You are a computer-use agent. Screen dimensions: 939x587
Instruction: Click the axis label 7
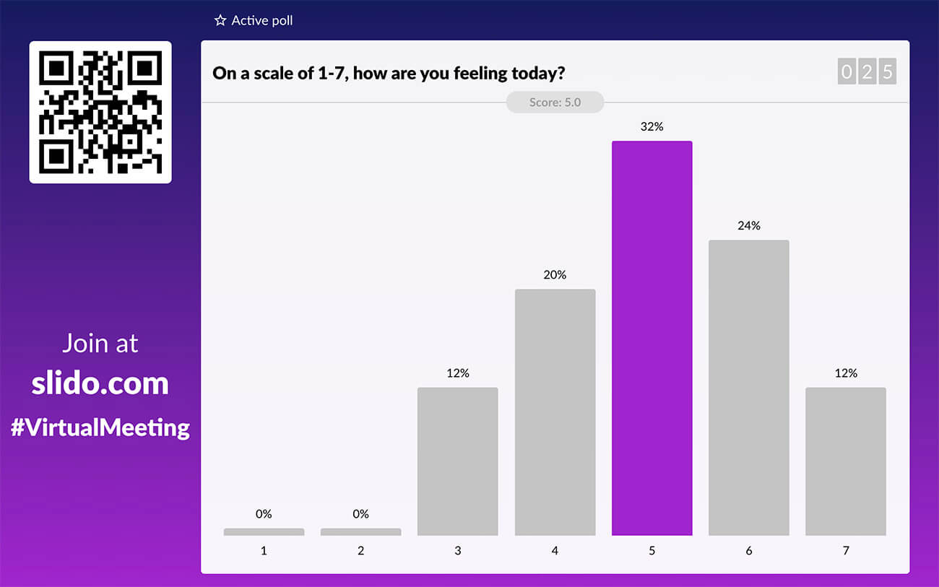(845, 551)
